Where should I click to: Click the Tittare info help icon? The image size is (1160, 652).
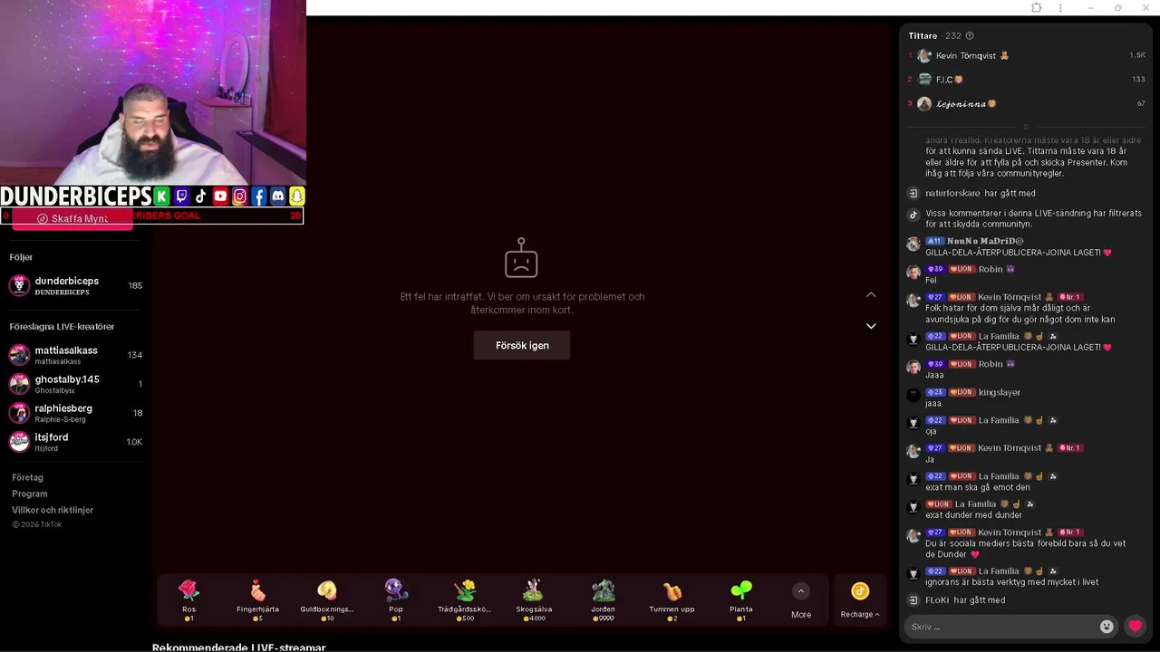[970, 36]
